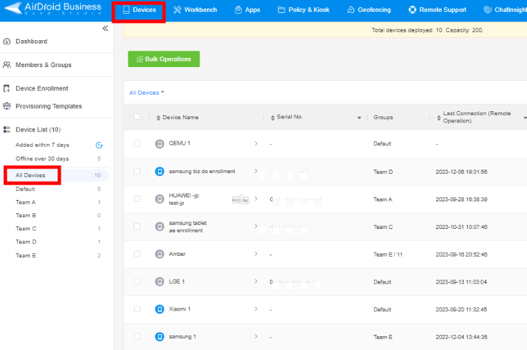Check the box for samsung tablet ae enrollment

(137, 226)
